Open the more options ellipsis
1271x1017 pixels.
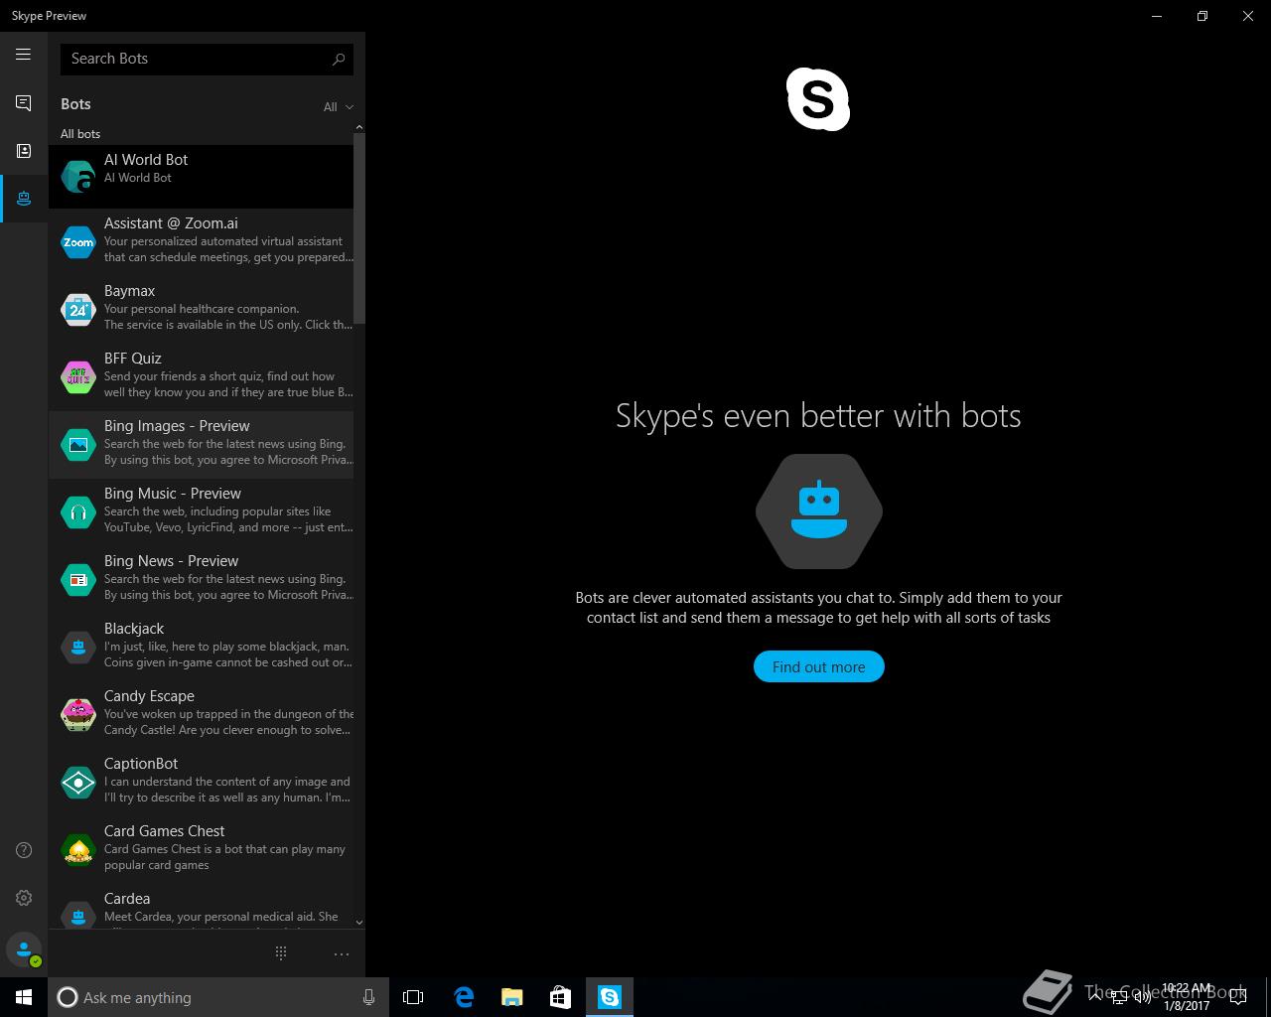tap(342, 953)
